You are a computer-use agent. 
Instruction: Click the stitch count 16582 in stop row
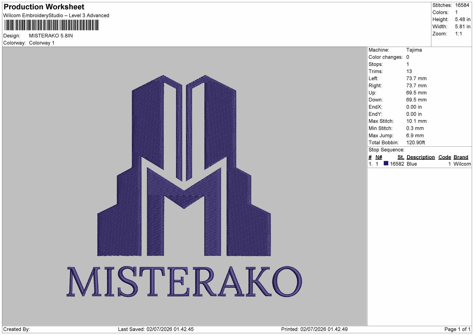click(397, 164)
